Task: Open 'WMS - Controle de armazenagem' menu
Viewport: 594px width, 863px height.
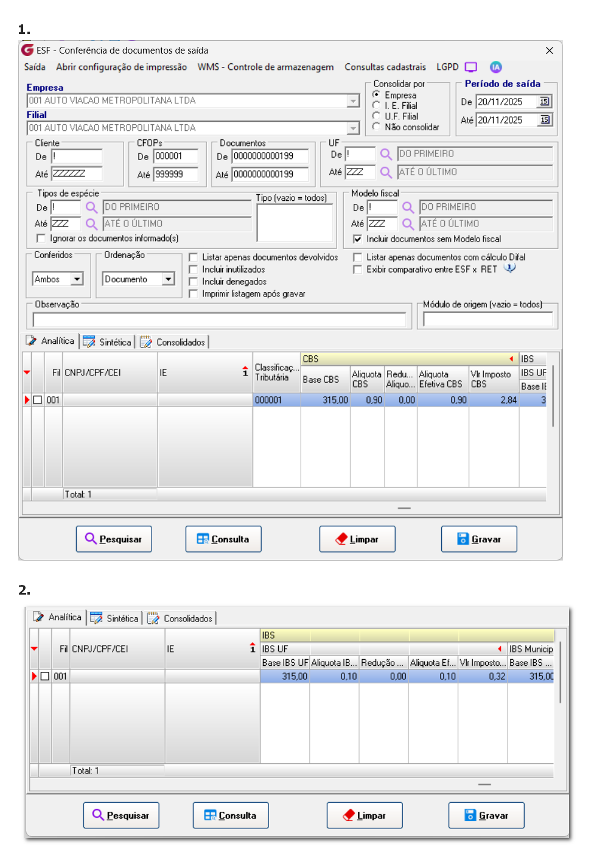Action: coord(265,67)
